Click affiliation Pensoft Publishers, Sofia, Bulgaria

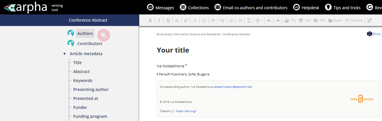(x=184, y=74)
